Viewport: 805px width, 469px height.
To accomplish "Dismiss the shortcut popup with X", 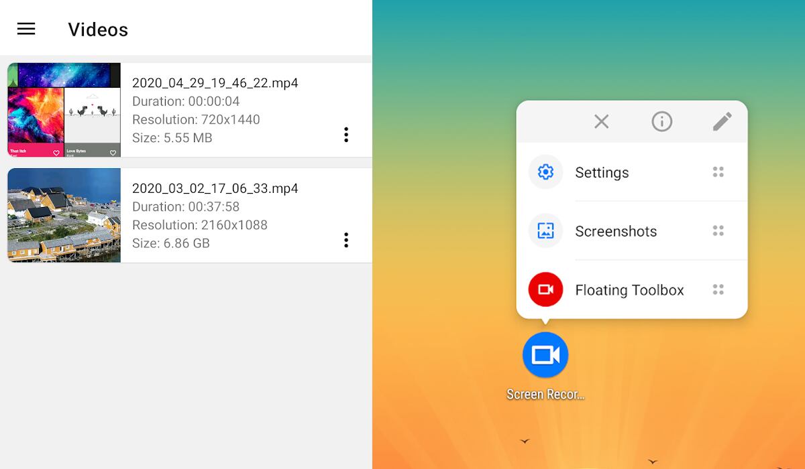I will coord(602,121).
